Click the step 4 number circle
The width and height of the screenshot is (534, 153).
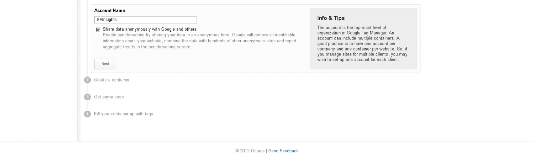(x=87, y=114)
